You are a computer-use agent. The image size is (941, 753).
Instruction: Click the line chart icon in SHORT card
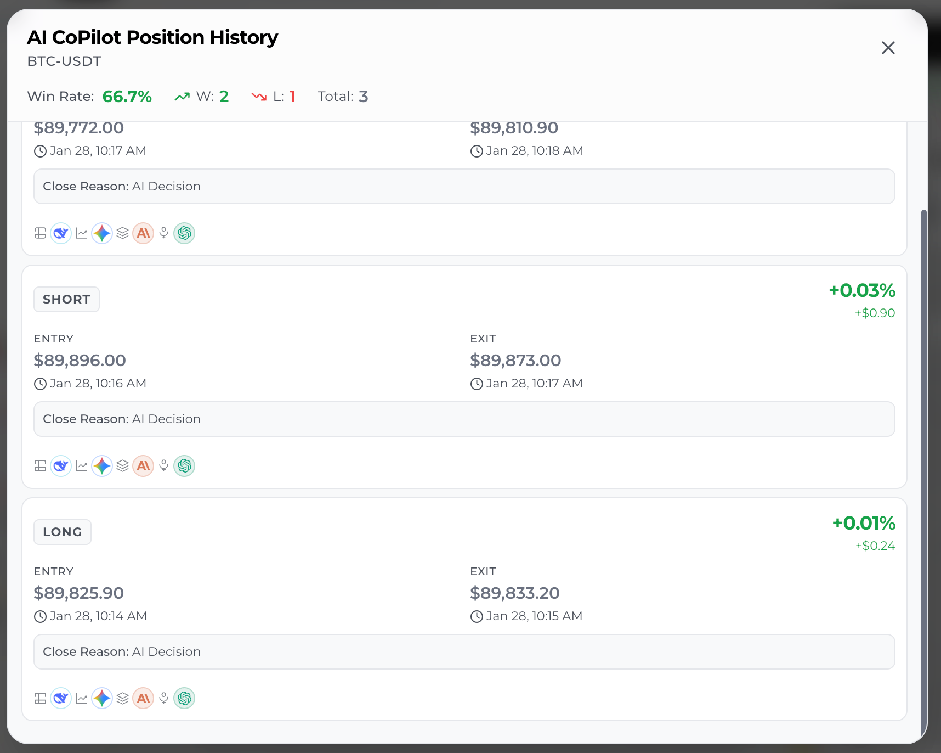(81, 466)
